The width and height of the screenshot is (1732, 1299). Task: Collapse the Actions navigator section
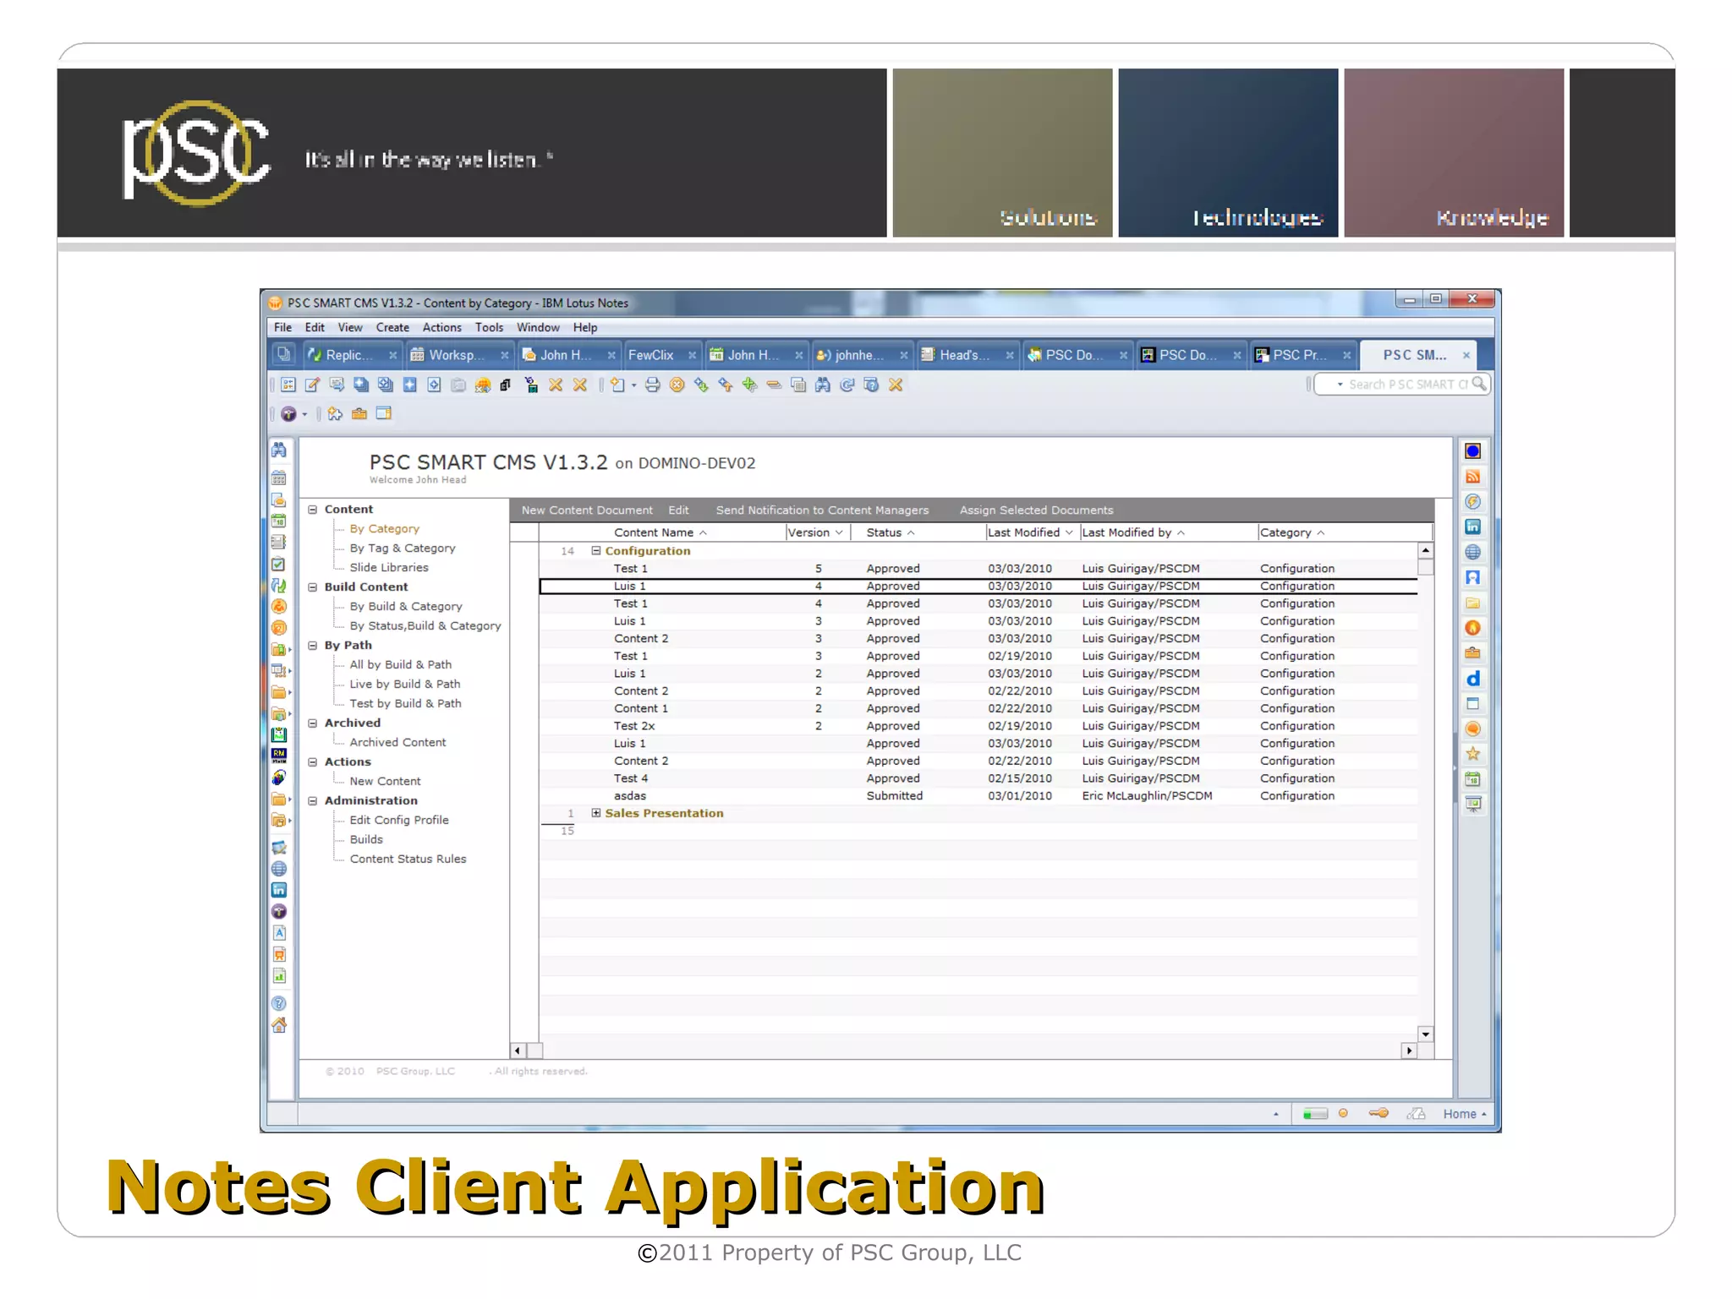pyautogui.click(x=313, y=762)
